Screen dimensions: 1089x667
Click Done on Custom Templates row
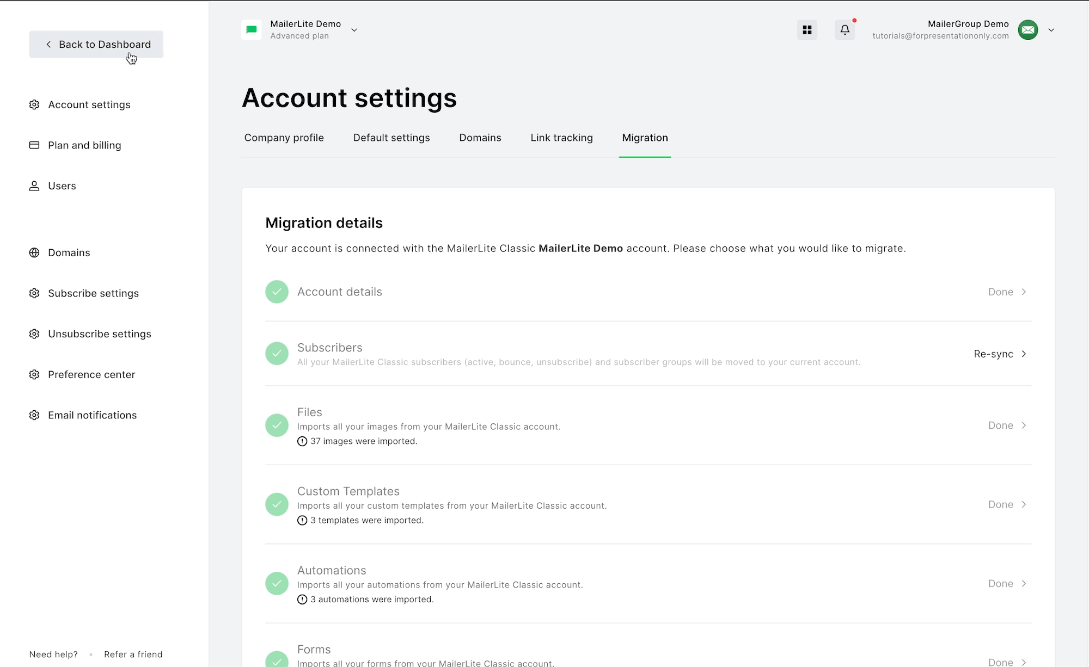click(x=1000, y=504)
